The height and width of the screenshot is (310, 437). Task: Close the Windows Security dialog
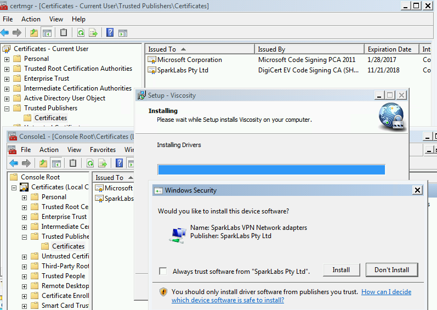(x=417, y=190)
